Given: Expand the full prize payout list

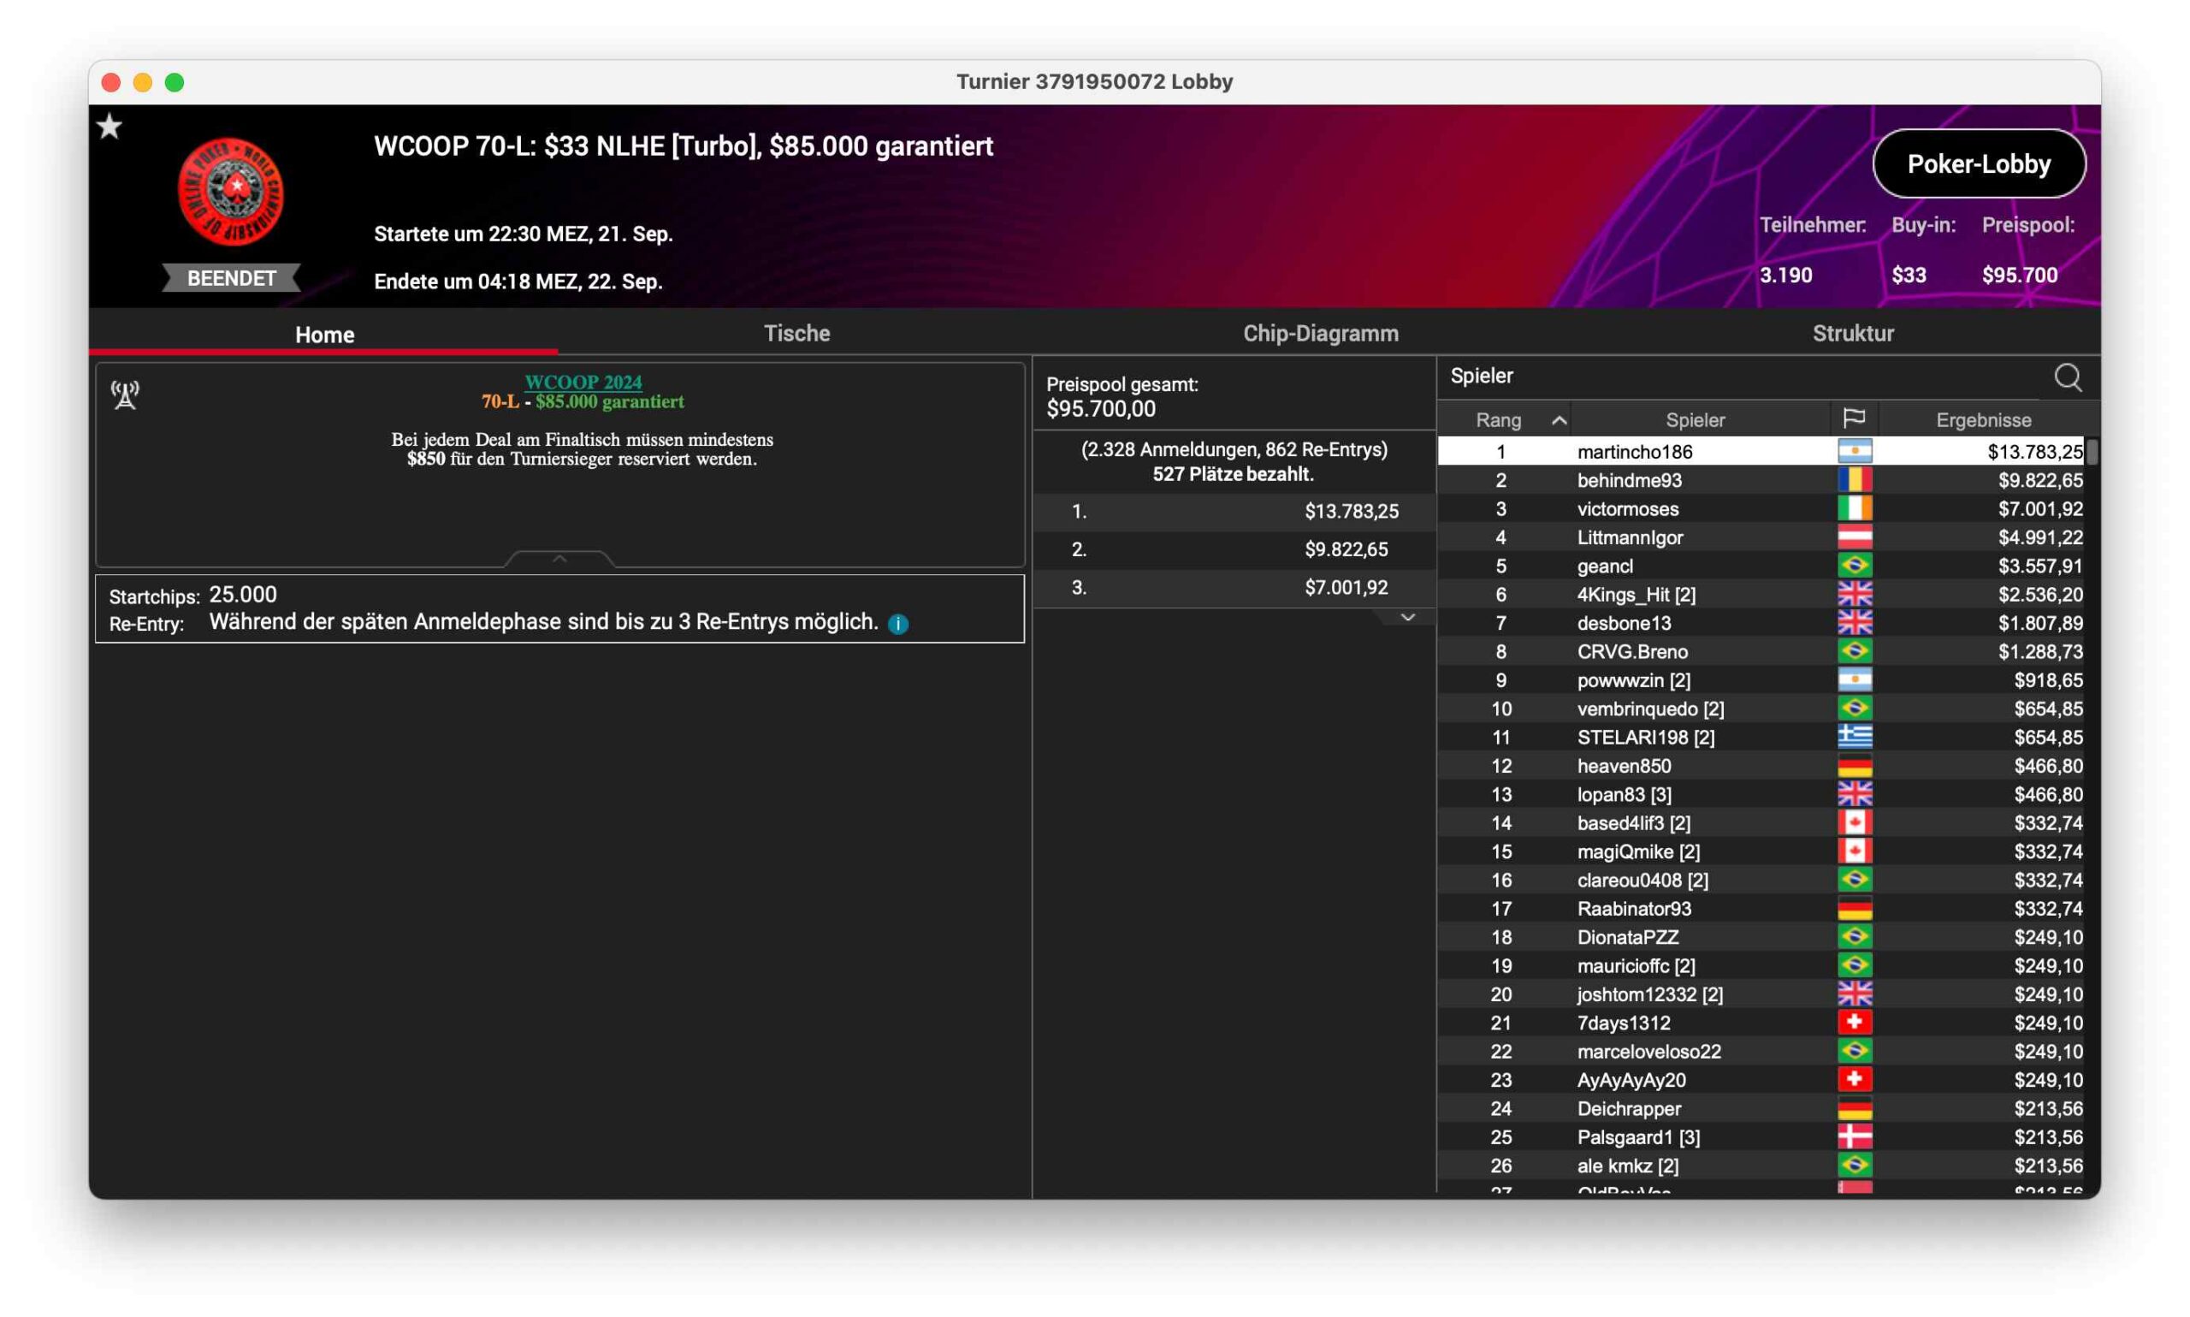Looking at the screenshot, I should [1406, 618].
